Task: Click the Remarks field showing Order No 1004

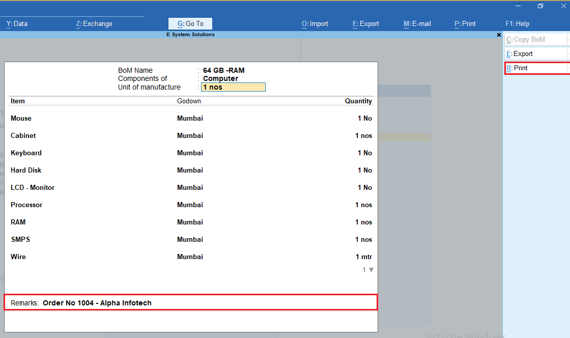Action: 190,302
